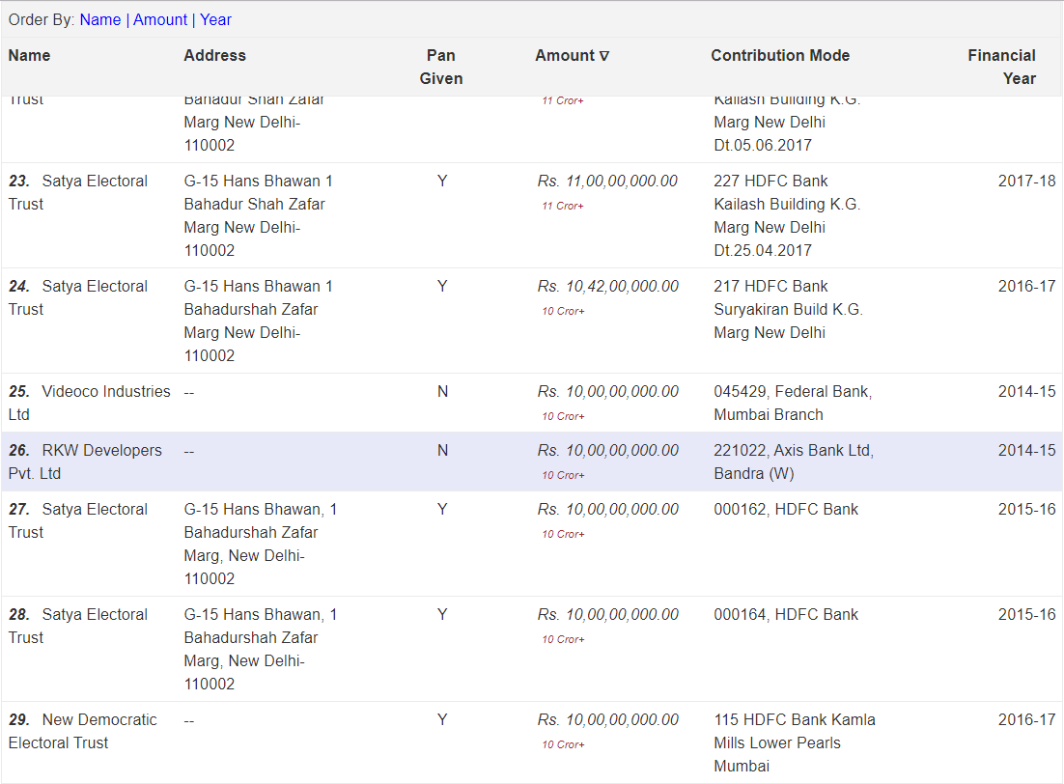Viewport: 1064px width, 784px height.
Task: Click the Financial Year column header
Action: pyautogui.click(x=1001, y=68)
